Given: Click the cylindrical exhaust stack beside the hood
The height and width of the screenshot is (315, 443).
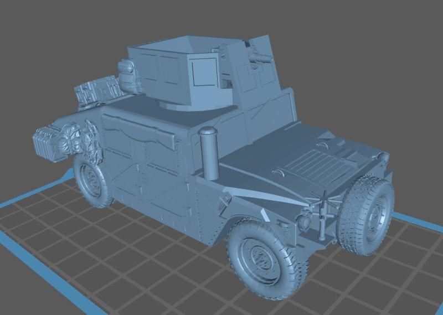Looking at the screenshot, I should [209, 153].
